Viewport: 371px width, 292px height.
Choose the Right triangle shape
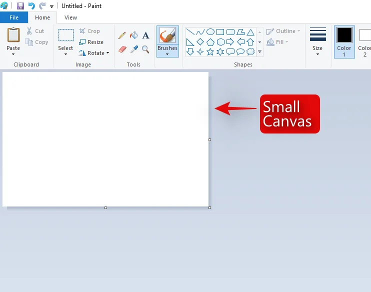[x=190, y=42]
